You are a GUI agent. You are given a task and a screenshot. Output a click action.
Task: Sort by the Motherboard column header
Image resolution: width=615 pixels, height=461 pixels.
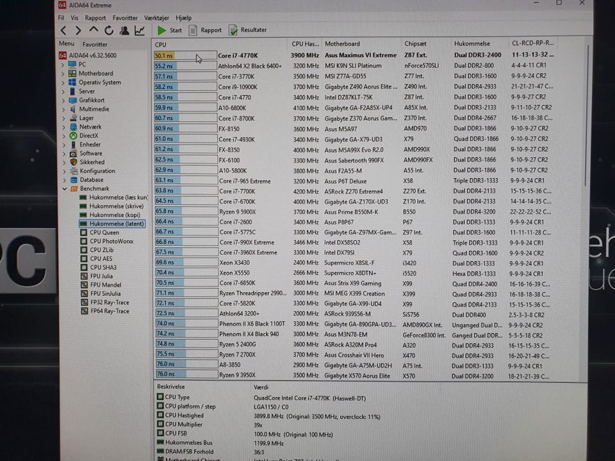tap(361, 44)
